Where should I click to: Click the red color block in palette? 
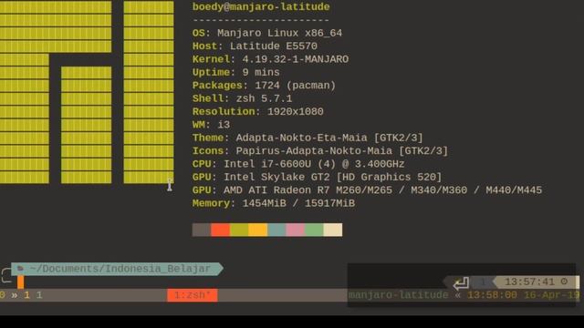(221, 230)
